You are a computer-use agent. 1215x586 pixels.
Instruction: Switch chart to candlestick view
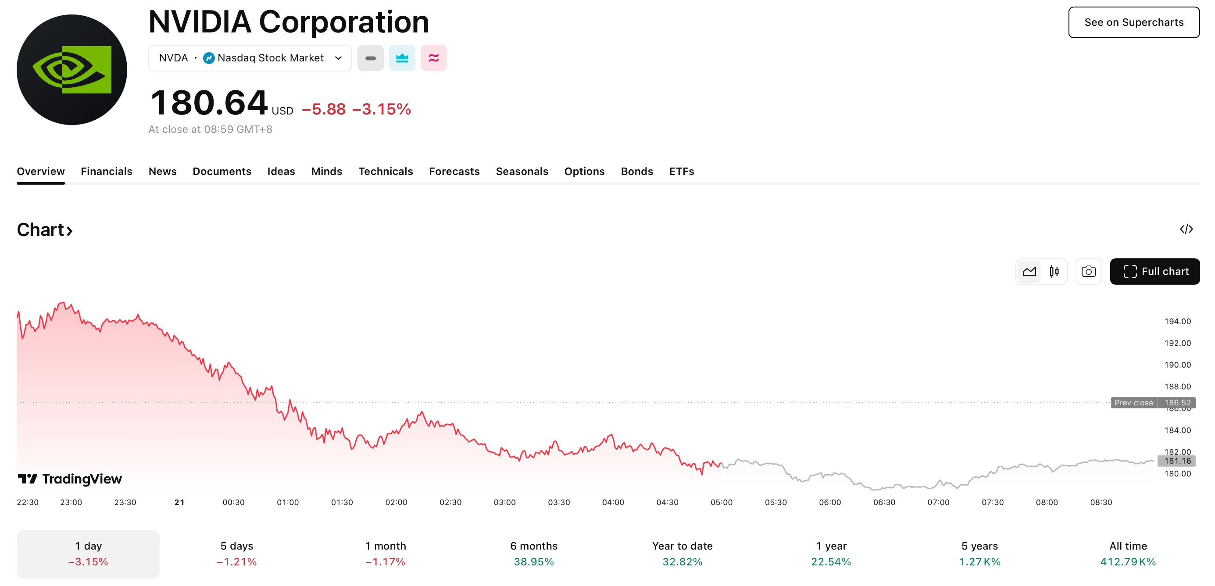click(1054, 272)
